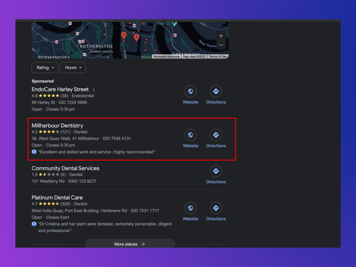
Task: Click the EndoCare 4.9 star rating
Action: [x=49, y=96]
